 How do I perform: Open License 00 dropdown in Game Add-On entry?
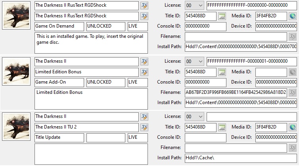tap(194, 62)
